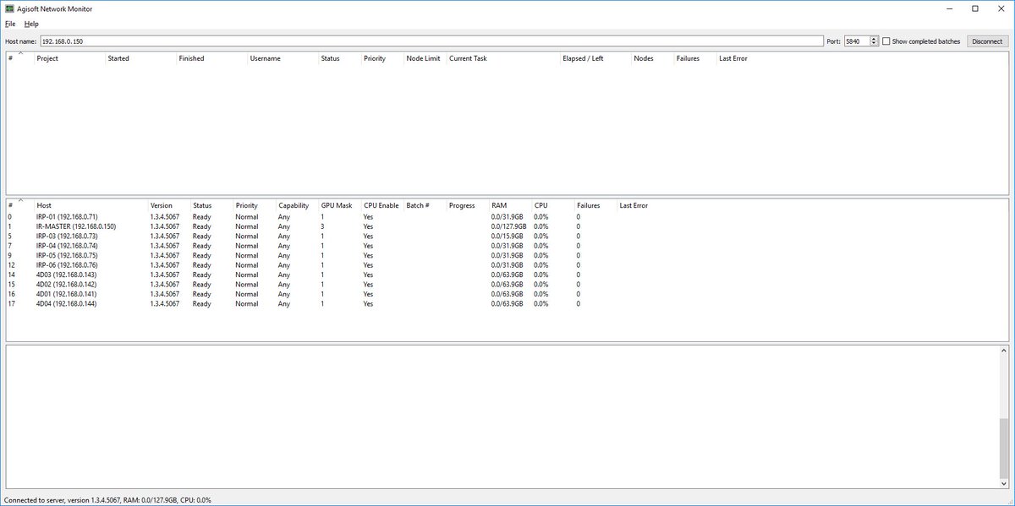Select node IR-MASTER (192.168.0.150)

pos(76,226)
